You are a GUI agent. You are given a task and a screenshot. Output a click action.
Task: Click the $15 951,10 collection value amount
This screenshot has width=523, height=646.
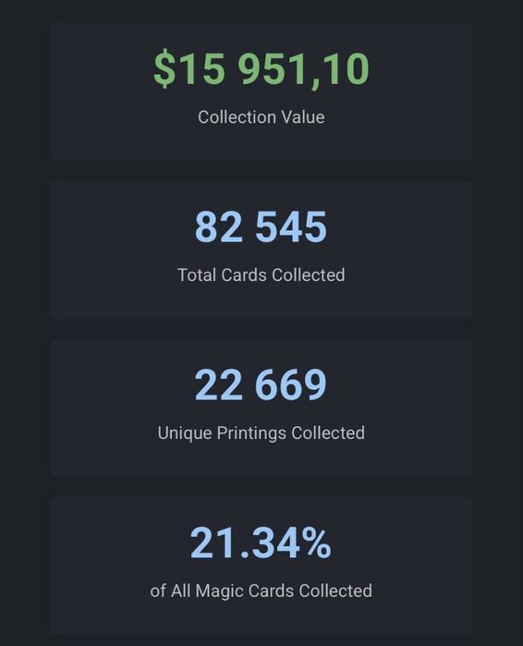point(261,68)
